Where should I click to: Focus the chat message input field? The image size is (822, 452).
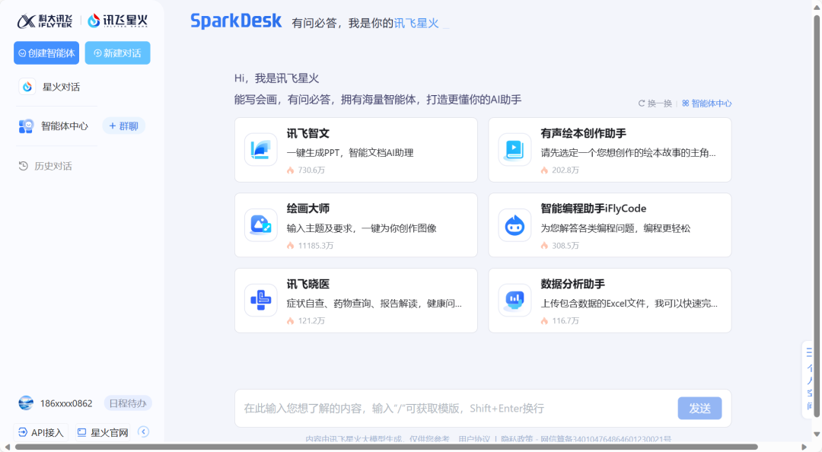(456, 408)
